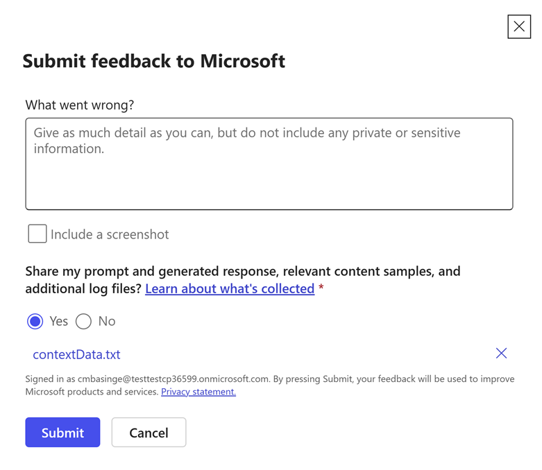Select the Yes radio button
The width and height of the screenshot is (542, 470).
(x=35, y=322)
